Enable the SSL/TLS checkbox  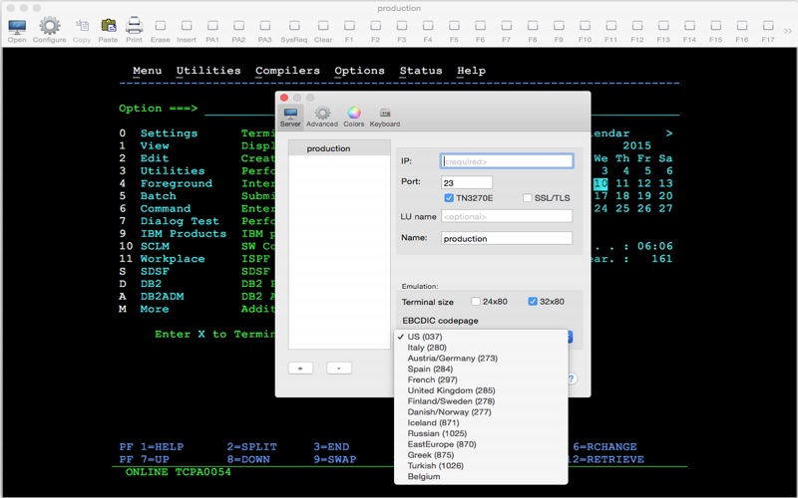click(x=528, y=198)
